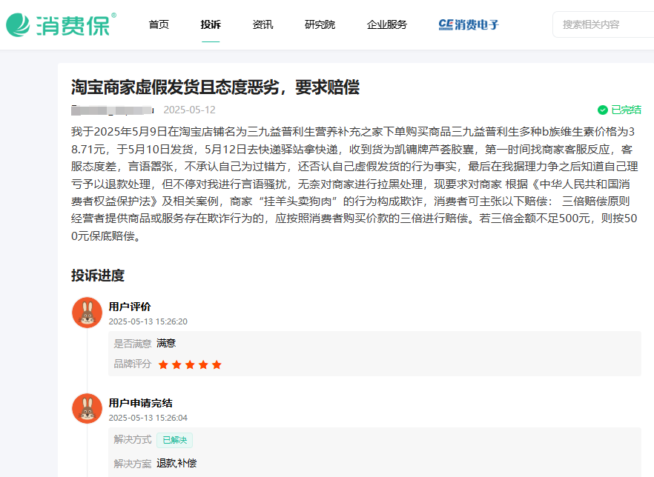
Task: Click the 解决方案 label
Action: (x=132, y=464)
